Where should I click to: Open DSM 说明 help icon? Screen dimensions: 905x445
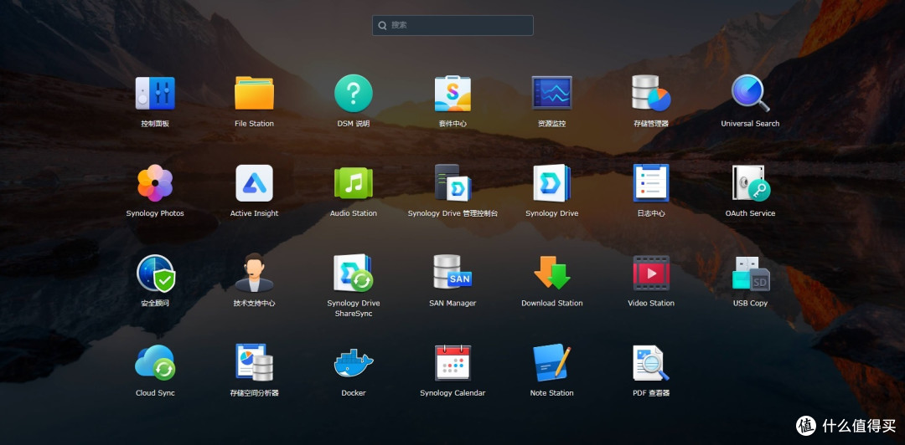(x=353, y=94)
